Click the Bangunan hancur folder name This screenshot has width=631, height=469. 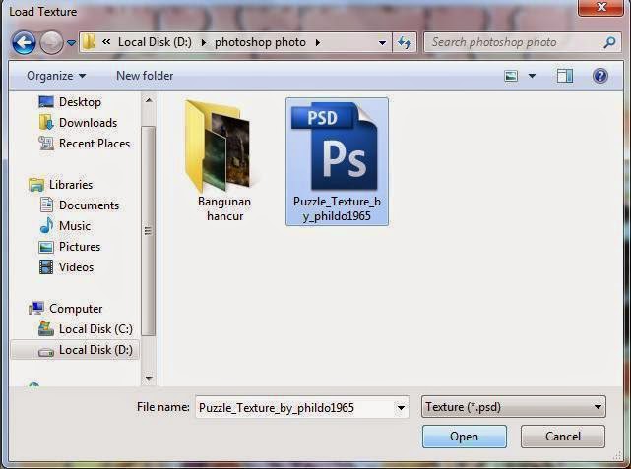click(224, 208)
